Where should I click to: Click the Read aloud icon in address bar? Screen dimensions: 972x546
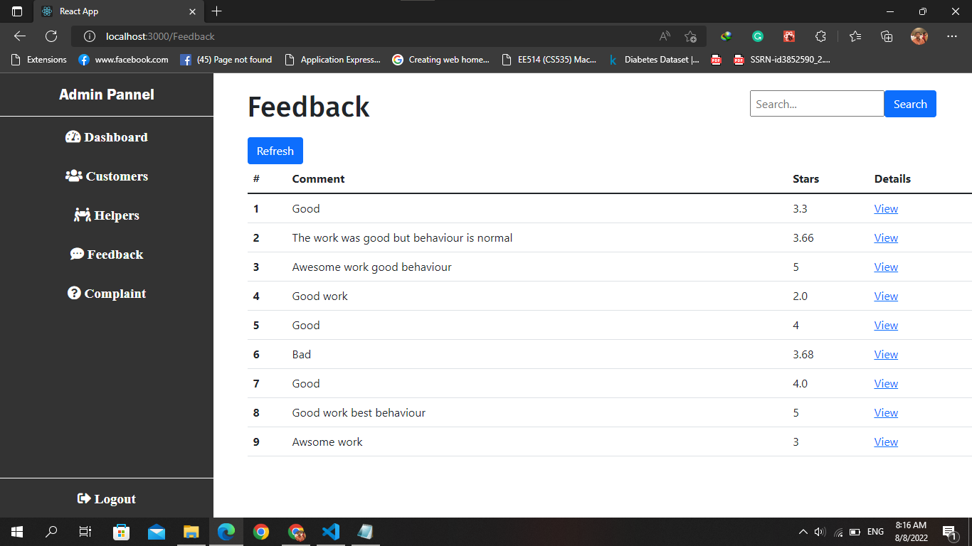click(x=665, y=36)
